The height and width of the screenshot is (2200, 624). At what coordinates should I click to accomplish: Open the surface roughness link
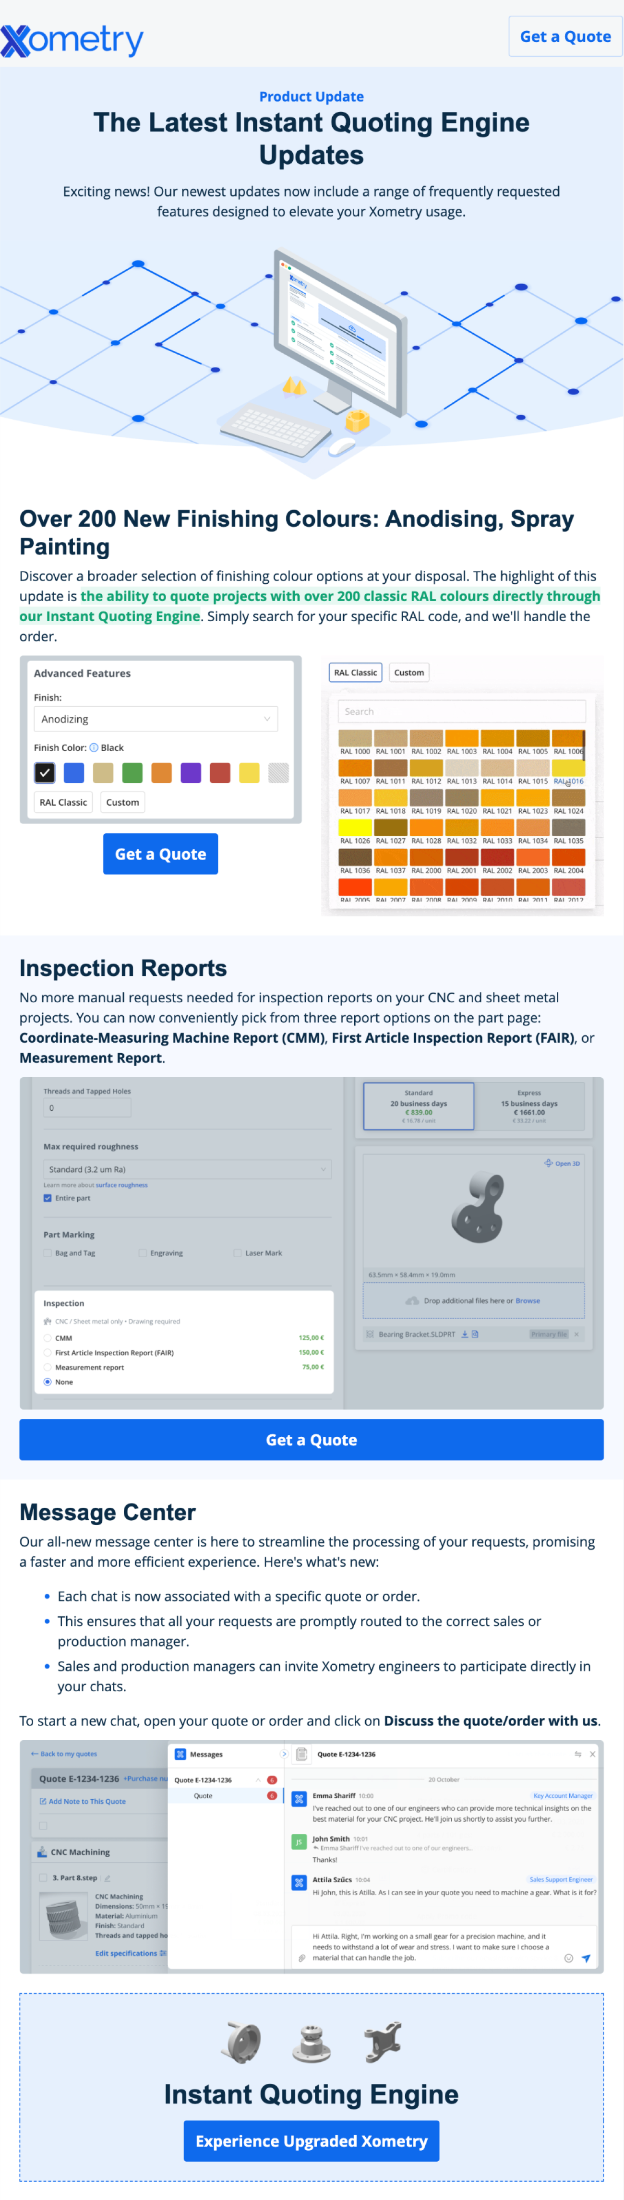point(121,1185)
